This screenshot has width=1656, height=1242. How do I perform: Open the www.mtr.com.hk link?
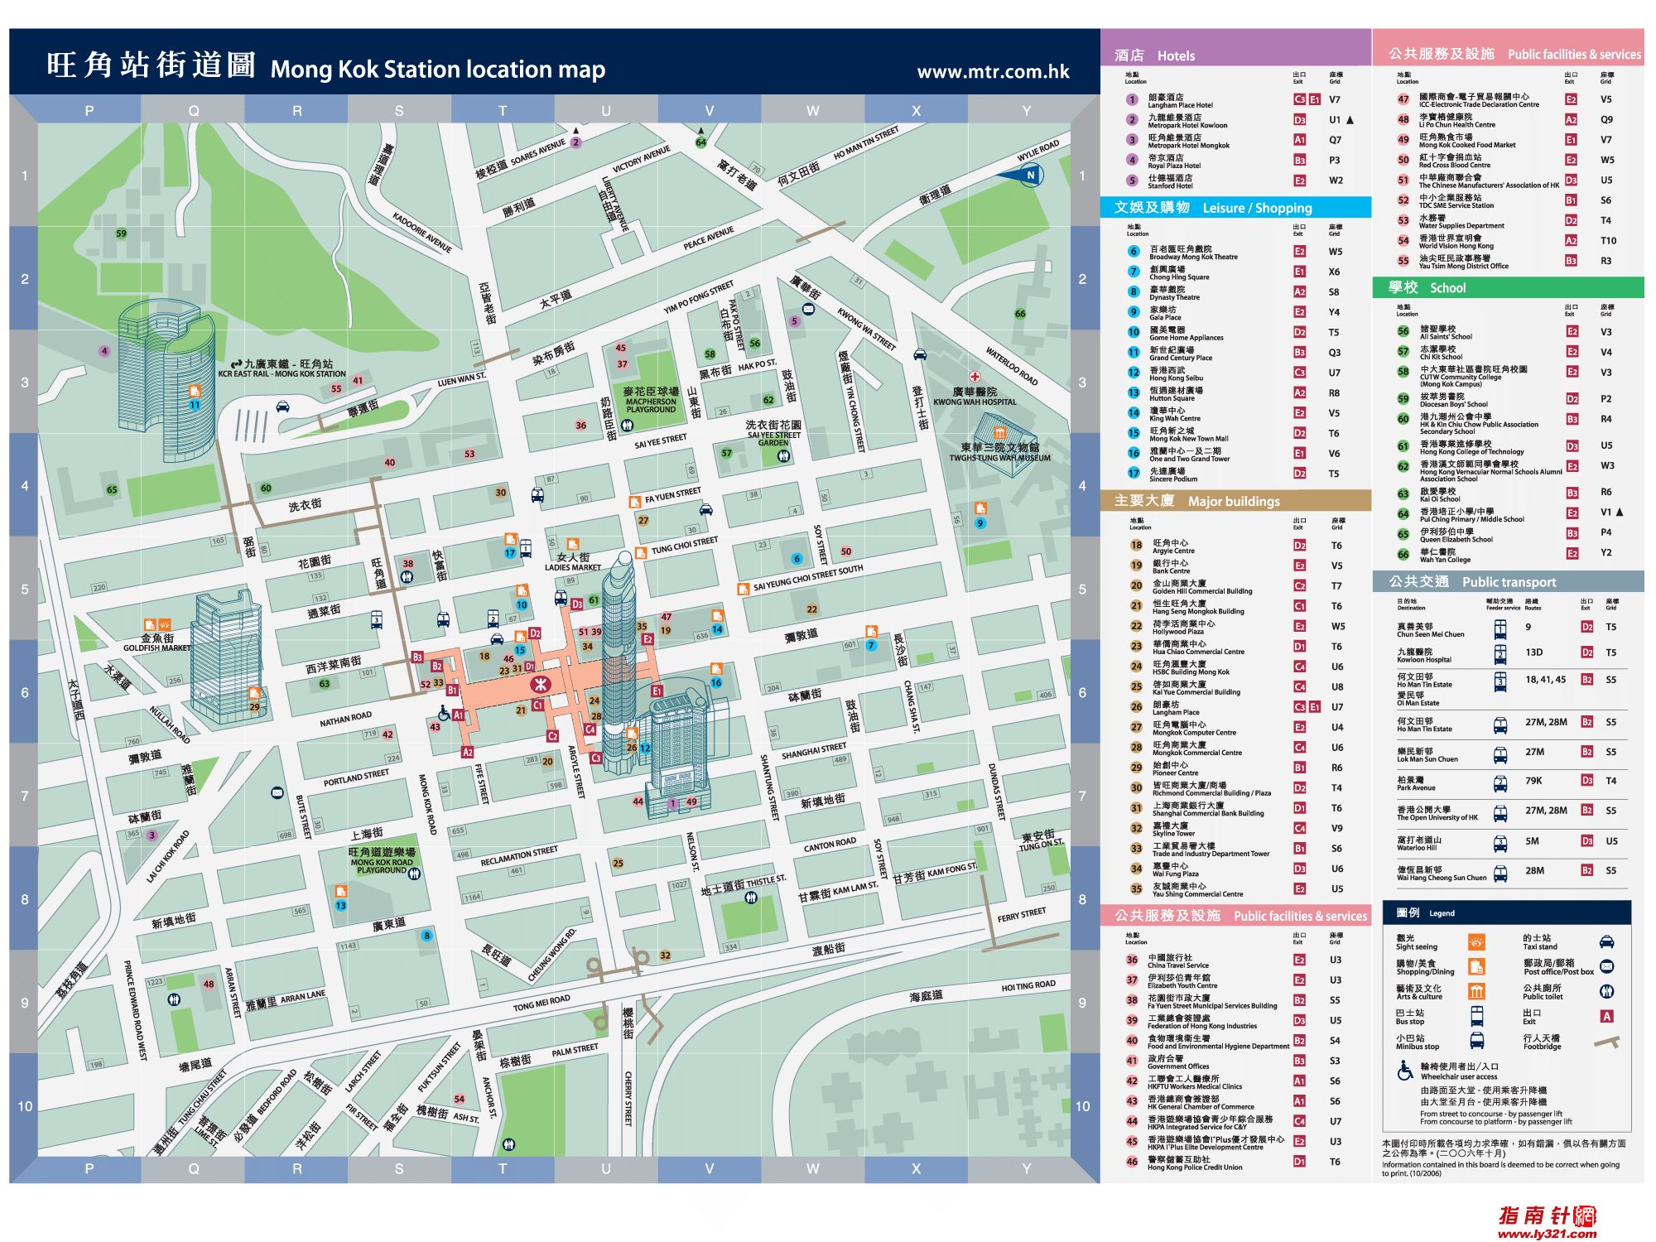pyautogui.click(x=993, y=72)
